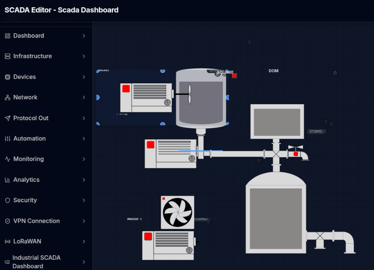Open the Network nodes icon

(x=6, y=97)
